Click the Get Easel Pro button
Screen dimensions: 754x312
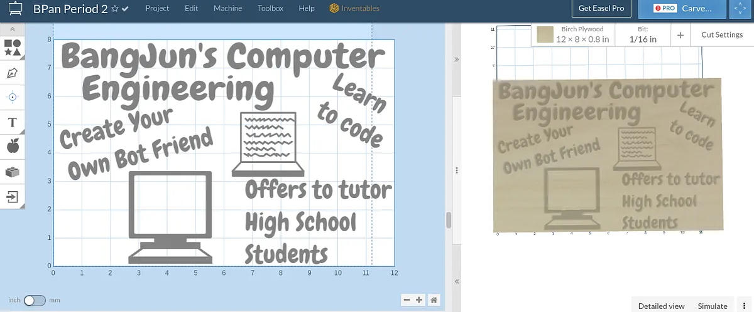tap(601, 9)
